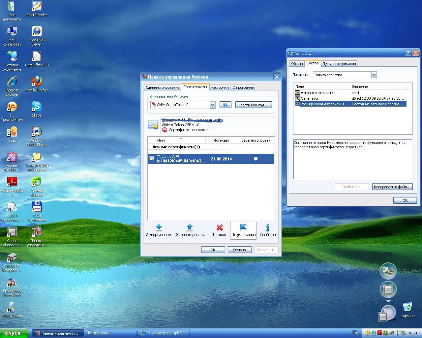
Task: Toggle the Registered checkbox for the certificate
Action: 256,159
